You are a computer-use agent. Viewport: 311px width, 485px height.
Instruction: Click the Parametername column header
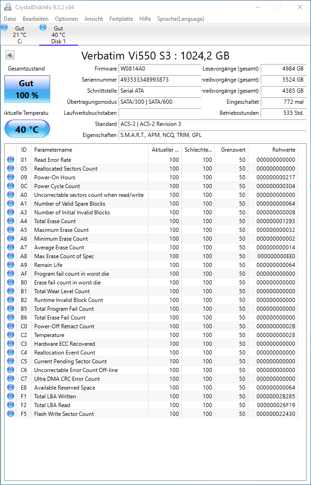click(x=90, y=150)
